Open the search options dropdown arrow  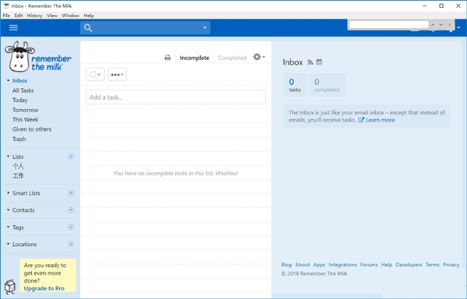pos(205,28)
